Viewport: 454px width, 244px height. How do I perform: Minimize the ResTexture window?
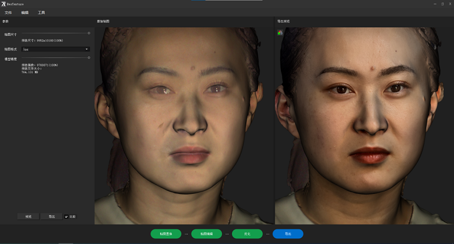pos(434,4)
